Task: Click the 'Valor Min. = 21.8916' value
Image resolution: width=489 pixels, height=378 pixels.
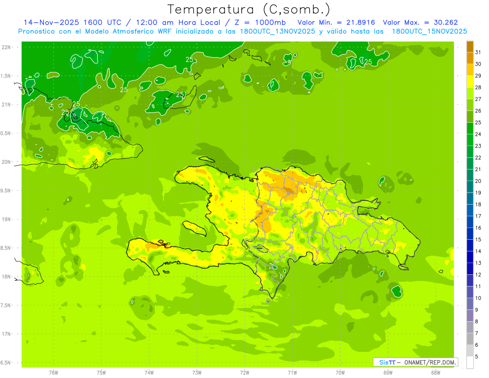Action: [x=336, y=22]
